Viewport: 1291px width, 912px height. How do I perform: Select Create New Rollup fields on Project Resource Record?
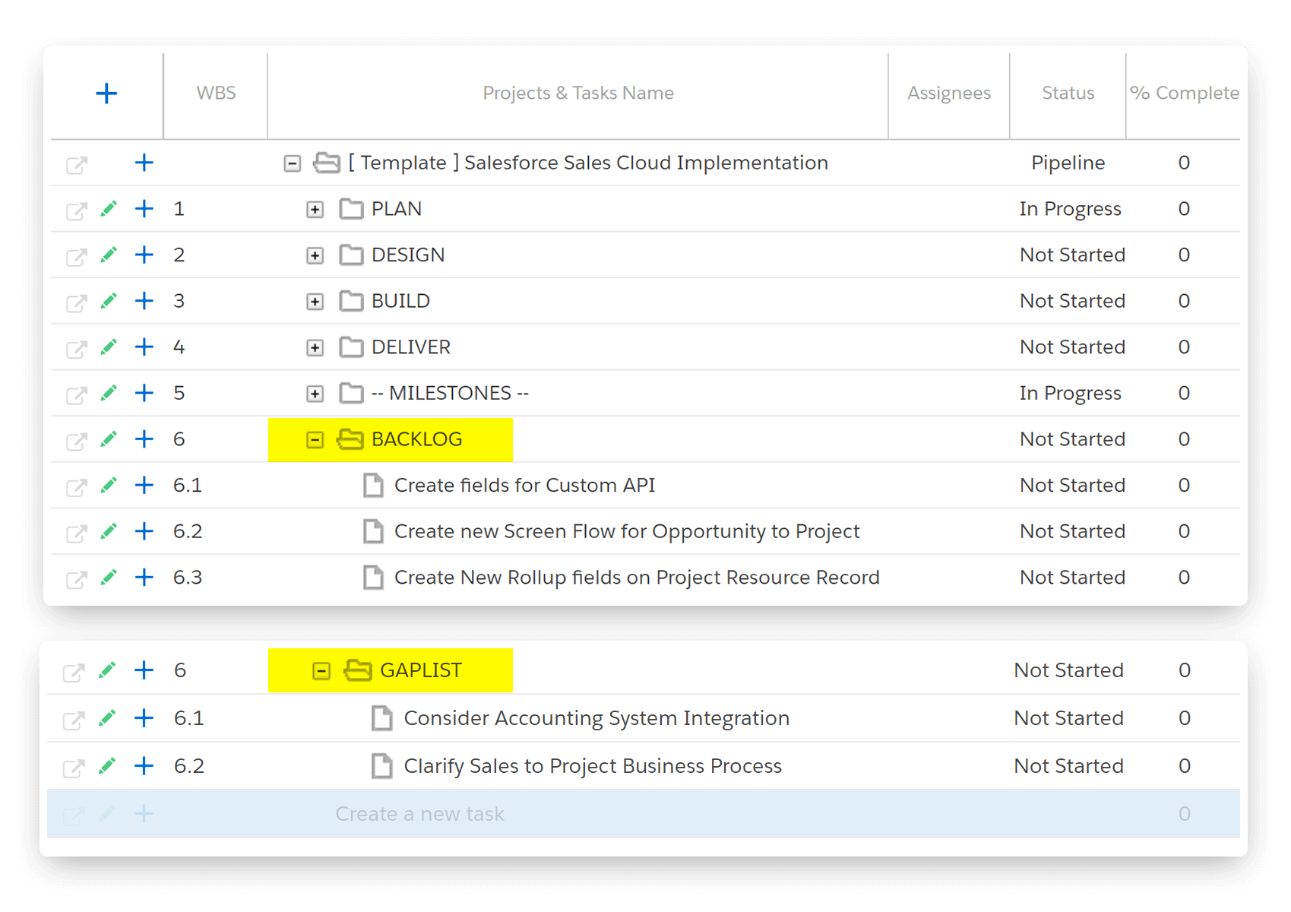click(637, 578)
